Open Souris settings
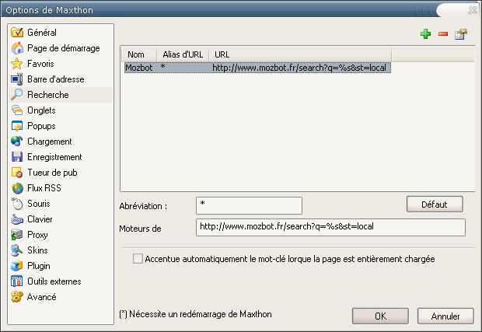The height and width of the screenshot is (332, 482). 38,204
